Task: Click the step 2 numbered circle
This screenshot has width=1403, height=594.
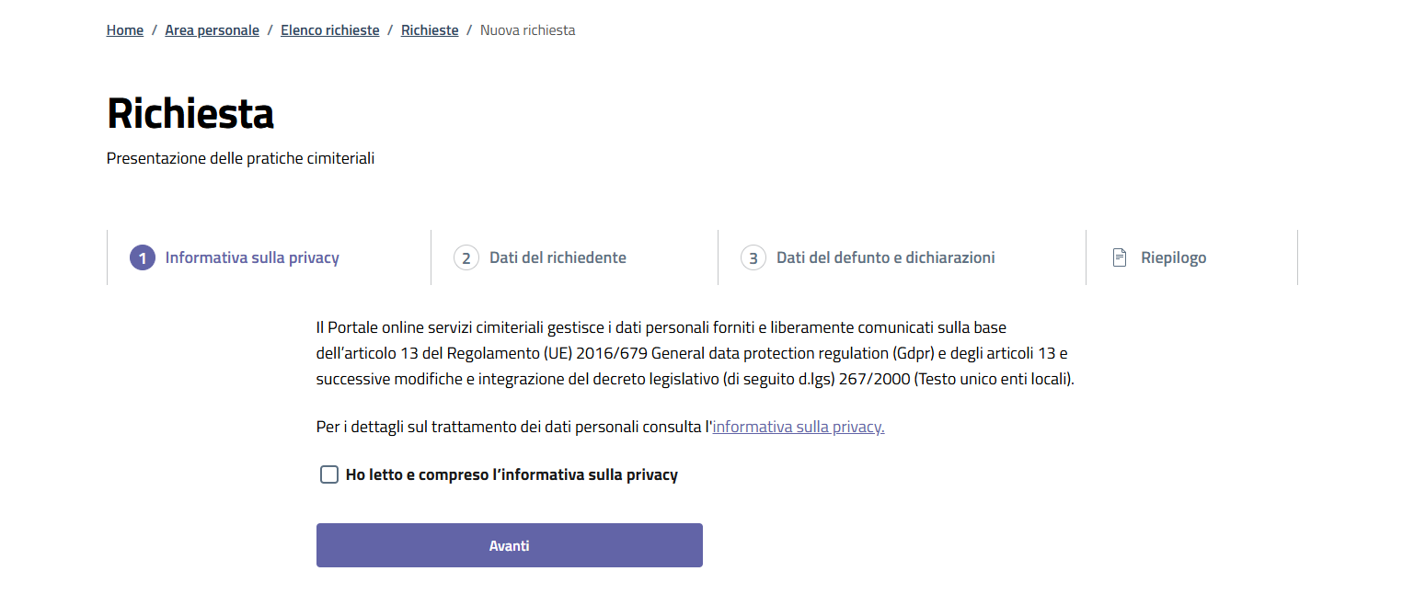Action: tap(468, 257)
